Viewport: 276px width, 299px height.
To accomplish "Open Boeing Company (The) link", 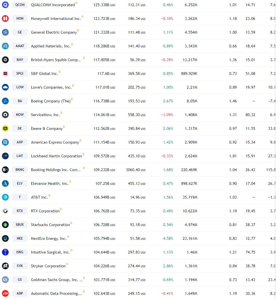I will 51,101.
